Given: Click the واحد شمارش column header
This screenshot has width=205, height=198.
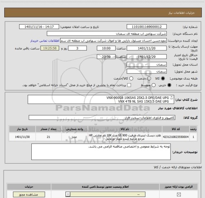Looking at the screenshot, I should (x=74, y=129).
